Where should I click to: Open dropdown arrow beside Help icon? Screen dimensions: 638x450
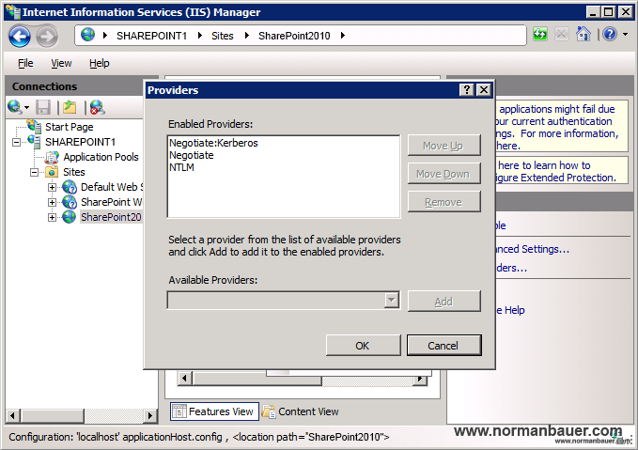point(626,35)
